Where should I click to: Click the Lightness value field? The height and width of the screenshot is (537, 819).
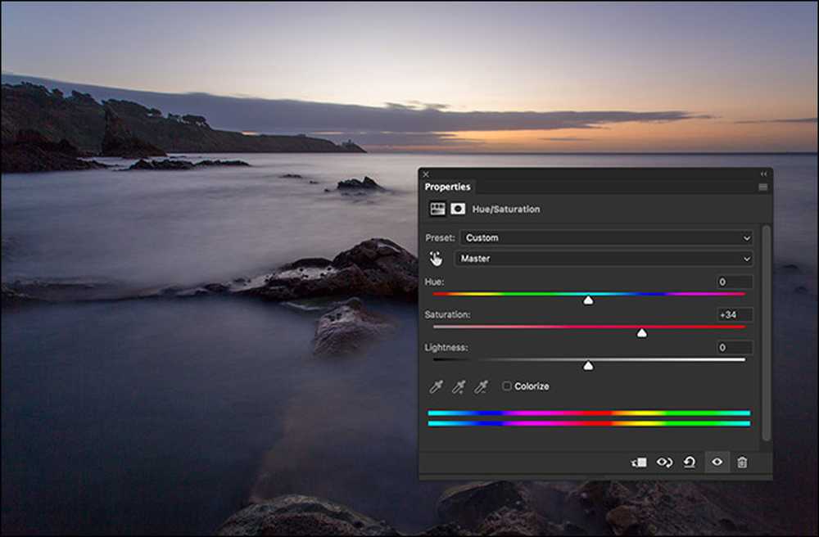point(735,348)
